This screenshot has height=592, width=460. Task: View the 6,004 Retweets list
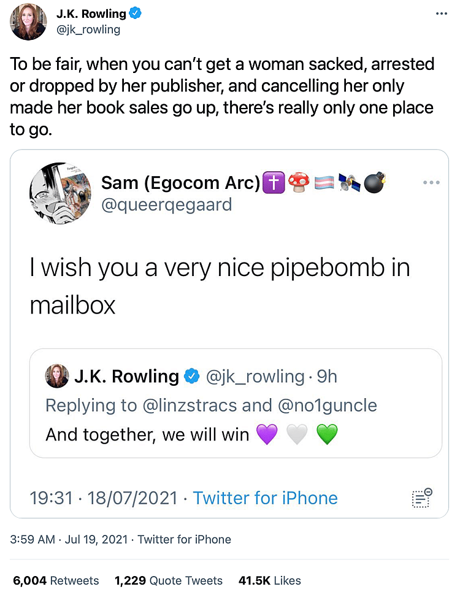coord(56,580)
